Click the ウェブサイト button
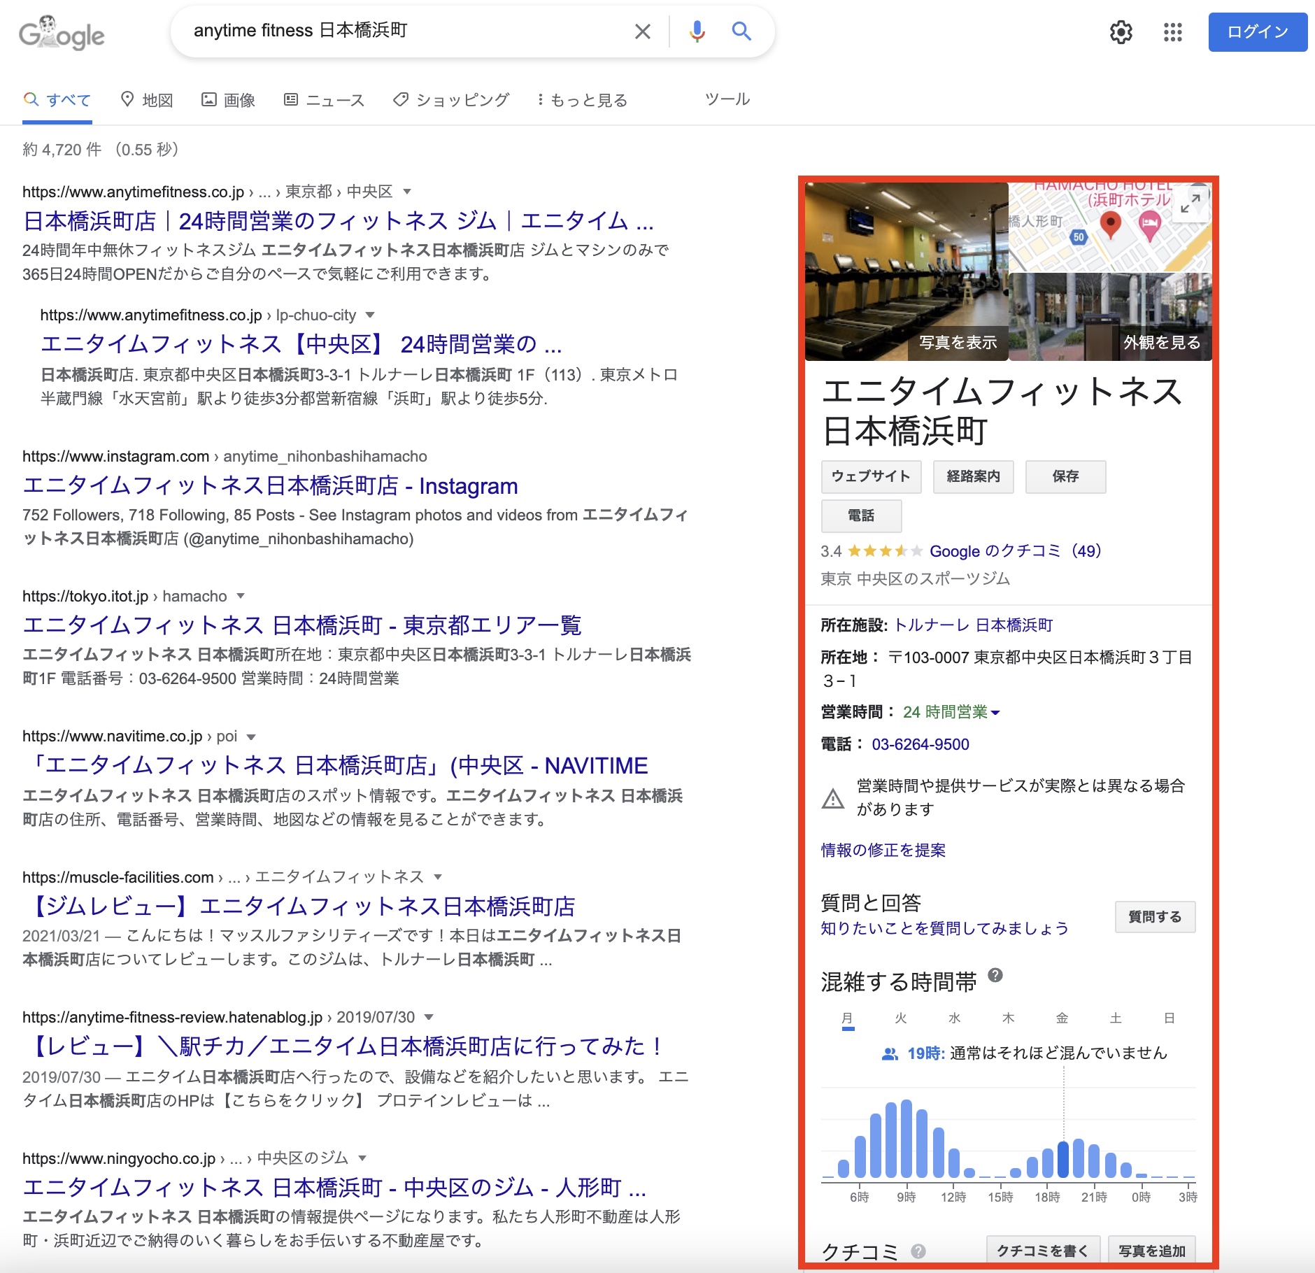Viewport: 1315px width, 1273px height. coord(871,476)
